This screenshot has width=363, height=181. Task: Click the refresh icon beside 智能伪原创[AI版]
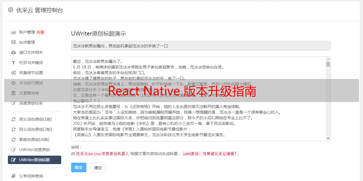click(13, 140)
